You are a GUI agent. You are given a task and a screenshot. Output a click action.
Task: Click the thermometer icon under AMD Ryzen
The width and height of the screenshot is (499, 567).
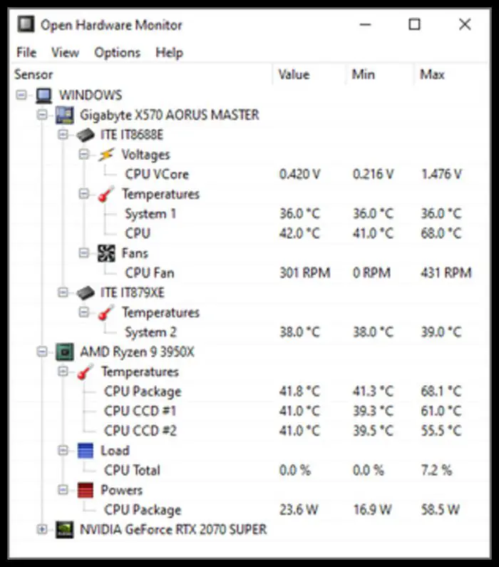86,372
